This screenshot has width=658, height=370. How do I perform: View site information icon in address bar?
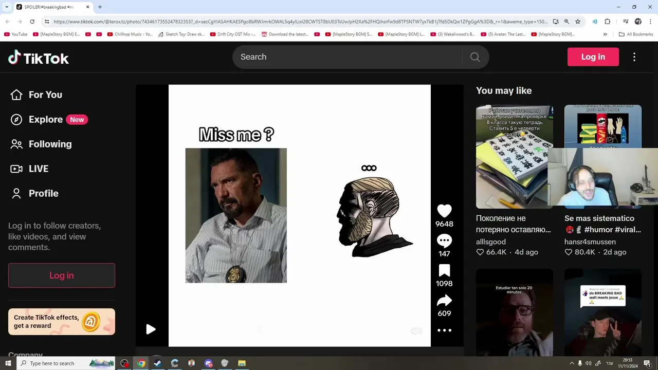point(47,22)
